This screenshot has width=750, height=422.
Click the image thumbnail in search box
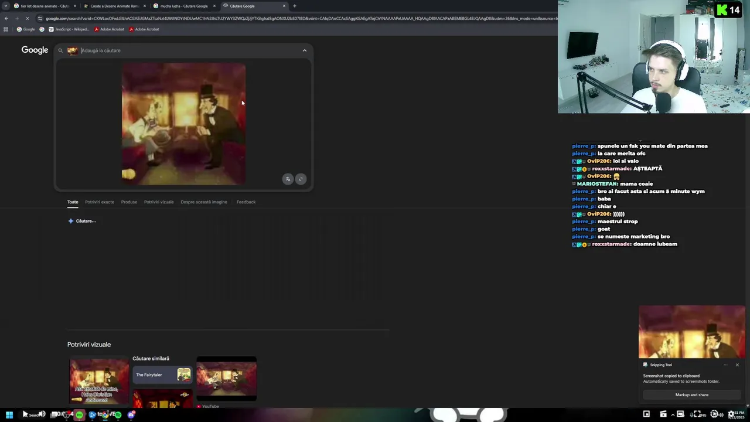click(x=72, y=50)
